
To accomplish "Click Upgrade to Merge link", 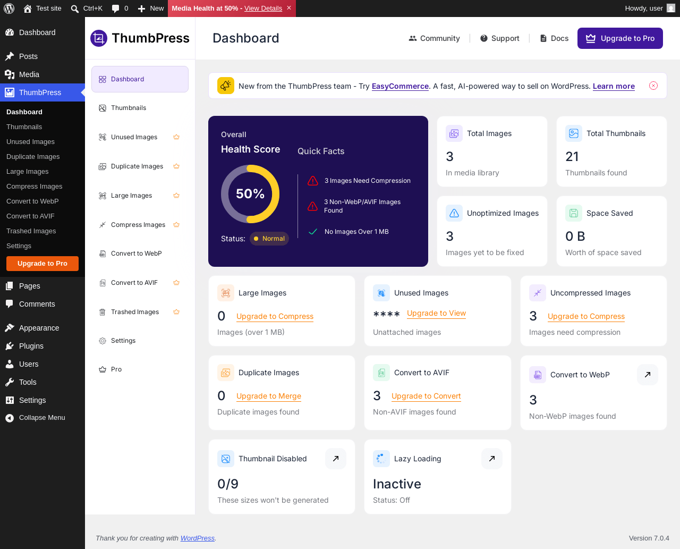I will (x=269, y=396).
